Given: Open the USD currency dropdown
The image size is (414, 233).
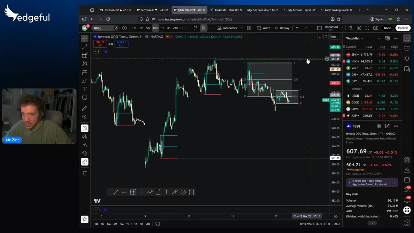Looking at the screenshot, I should click(335, 37).
